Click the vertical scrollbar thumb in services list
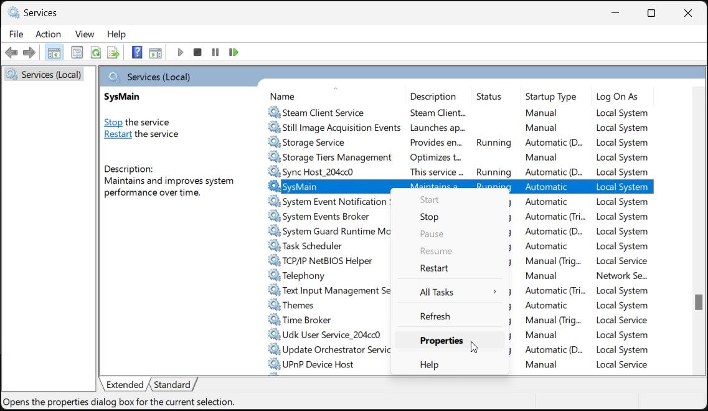The height and width of the screenshot is (411, 708). coord(699,302)
